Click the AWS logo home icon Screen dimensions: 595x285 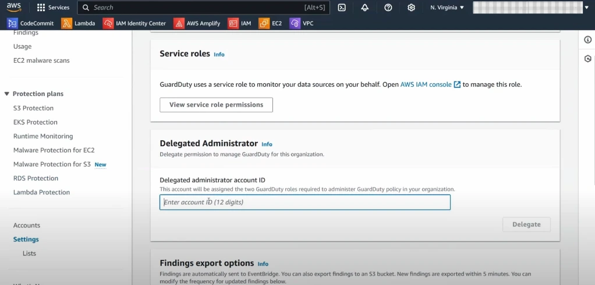pos(14,8)
